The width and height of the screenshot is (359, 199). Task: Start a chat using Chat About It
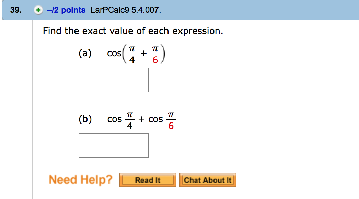click(208, 179)
